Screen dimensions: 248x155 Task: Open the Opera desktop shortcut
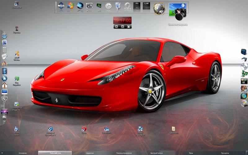click(x=84, y=130)
